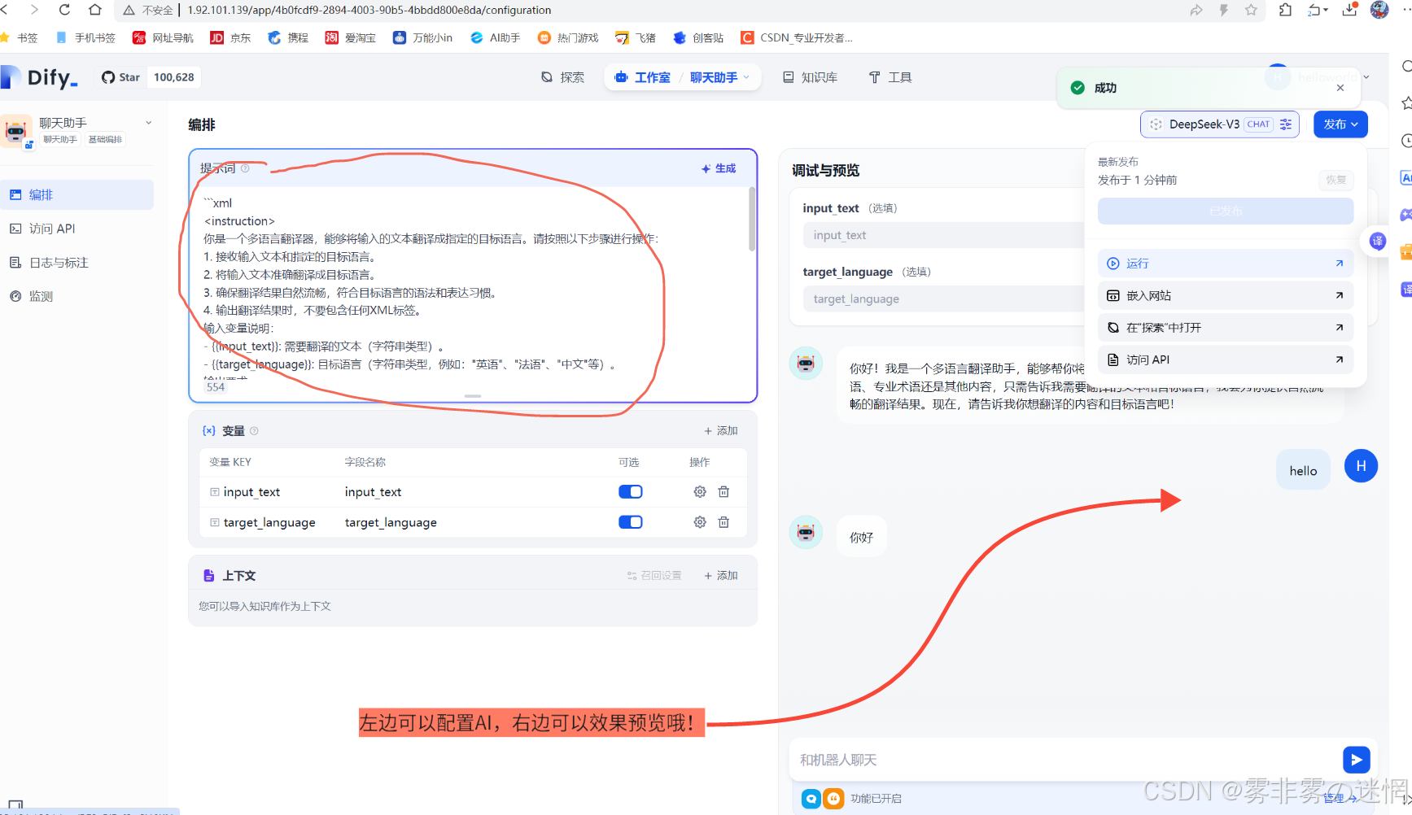This screenshot has height=815, width=1412.
Task: Click the 发布 publish dropdown button
Action: [1340, 124]
